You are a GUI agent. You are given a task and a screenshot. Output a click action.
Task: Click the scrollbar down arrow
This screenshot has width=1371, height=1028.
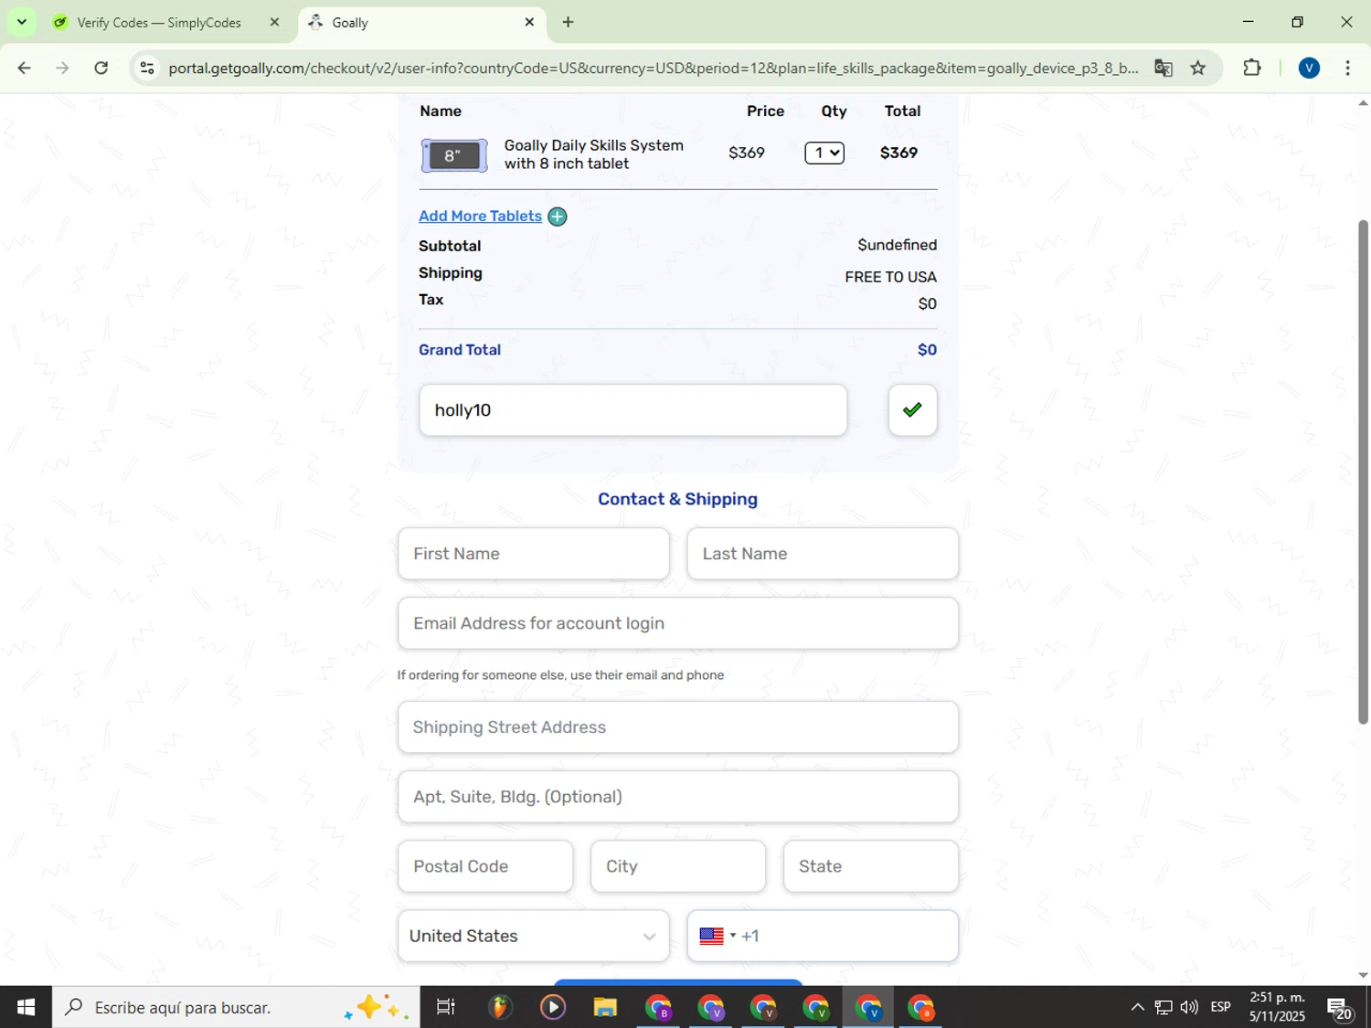click(x=1363, y=975)
